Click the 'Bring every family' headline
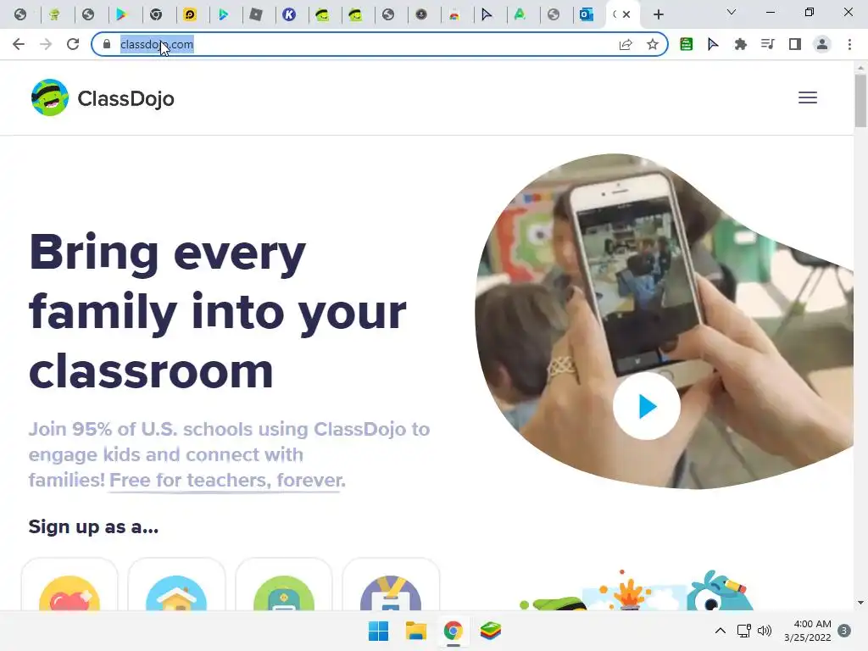Viewport: 868px width, 651px height. tap(218, 312)
